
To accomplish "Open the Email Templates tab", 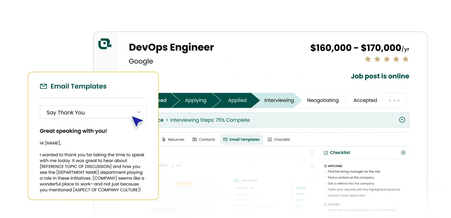I will point(241,139).
